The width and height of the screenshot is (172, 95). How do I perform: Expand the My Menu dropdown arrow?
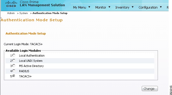[89, 7]
